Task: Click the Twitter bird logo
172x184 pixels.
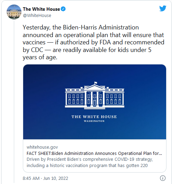Action: pos(163,8)
